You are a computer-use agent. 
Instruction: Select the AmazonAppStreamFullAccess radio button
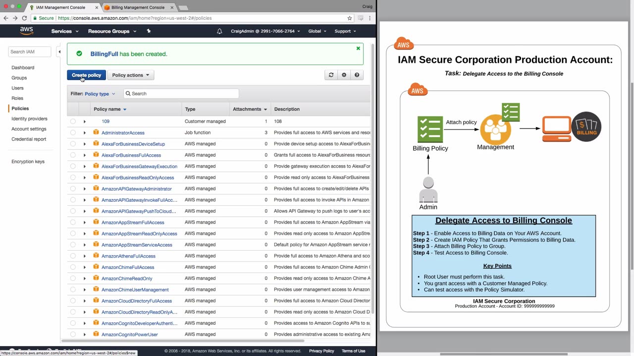click(73, 222)
